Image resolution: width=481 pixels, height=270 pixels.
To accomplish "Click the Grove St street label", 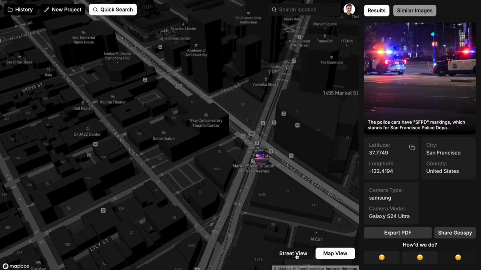I will tap(32, 87).
